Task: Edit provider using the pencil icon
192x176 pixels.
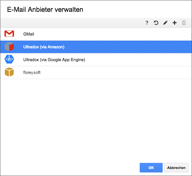Action: (165, 23)
